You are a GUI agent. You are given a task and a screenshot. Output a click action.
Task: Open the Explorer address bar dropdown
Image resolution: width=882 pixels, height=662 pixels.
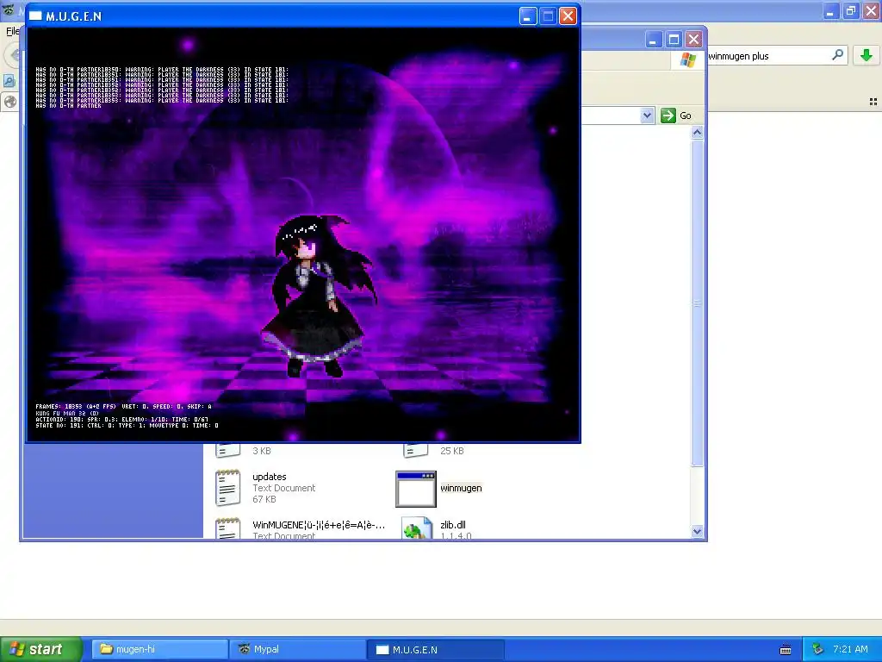[x=647, y=116]
